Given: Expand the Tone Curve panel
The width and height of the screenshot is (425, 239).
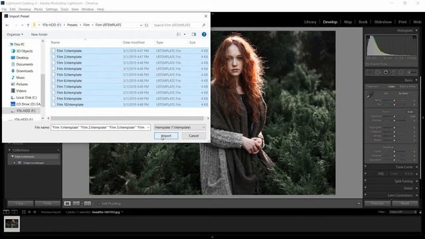Looking at the screenshot, I should tap(416, 167).
